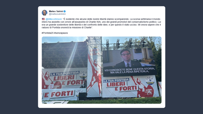Open the Matteo Salvini display name
The image size is (203, 114).
pos(56,11)
